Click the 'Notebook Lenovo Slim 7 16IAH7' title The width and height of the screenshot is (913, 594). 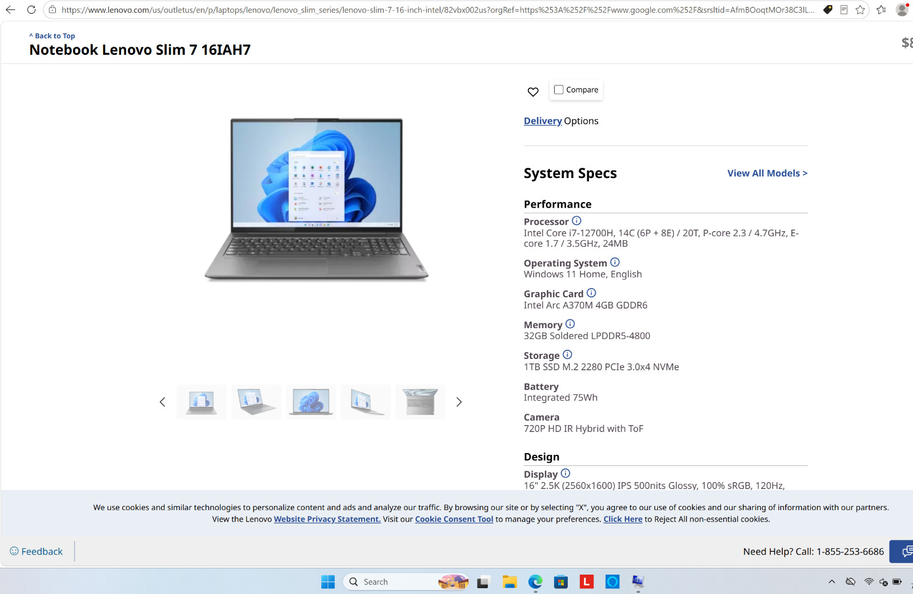[x=140, y=50]
